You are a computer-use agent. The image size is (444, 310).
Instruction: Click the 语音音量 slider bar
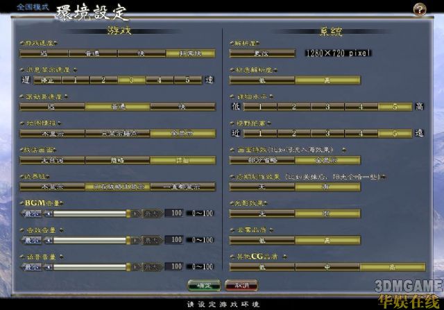coord(92,267)
